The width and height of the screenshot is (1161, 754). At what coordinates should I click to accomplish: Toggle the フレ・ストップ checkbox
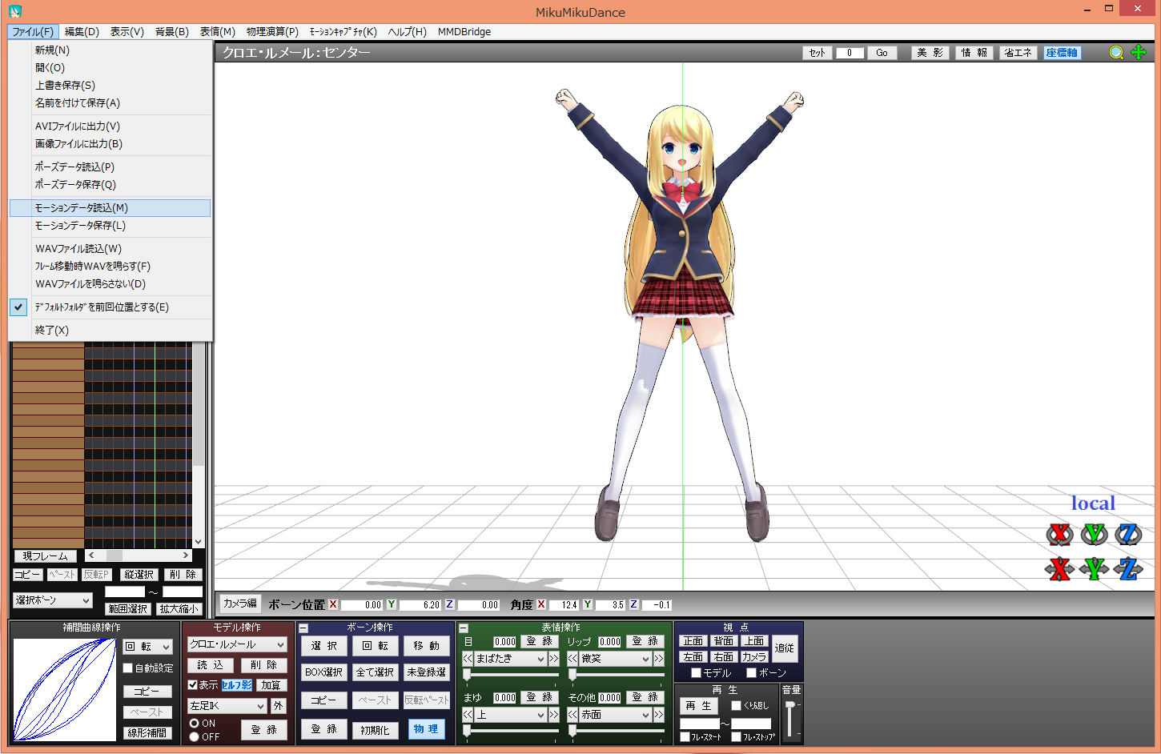coord(736,737)
